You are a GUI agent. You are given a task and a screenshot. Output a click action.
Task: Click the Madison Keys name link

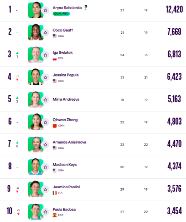coord(65,164)
